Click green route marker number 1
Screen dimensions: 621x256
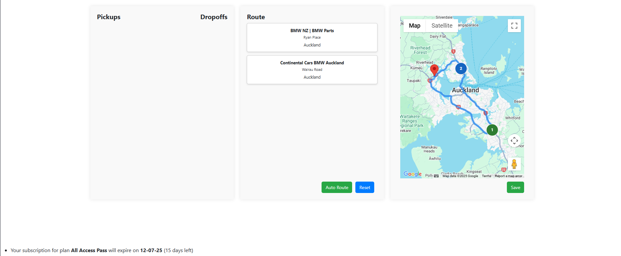(x=492, y=130)
